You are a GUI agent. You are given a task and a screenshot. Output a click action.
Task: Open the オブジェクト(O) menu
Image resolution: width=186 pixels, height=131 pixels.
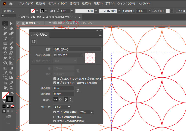[57, 4]
